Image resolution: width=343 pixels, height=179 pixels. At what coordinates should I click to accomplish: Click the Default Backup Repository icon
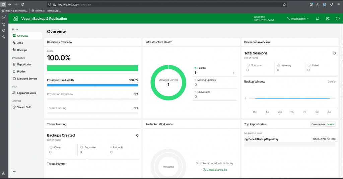pos(246,139)
